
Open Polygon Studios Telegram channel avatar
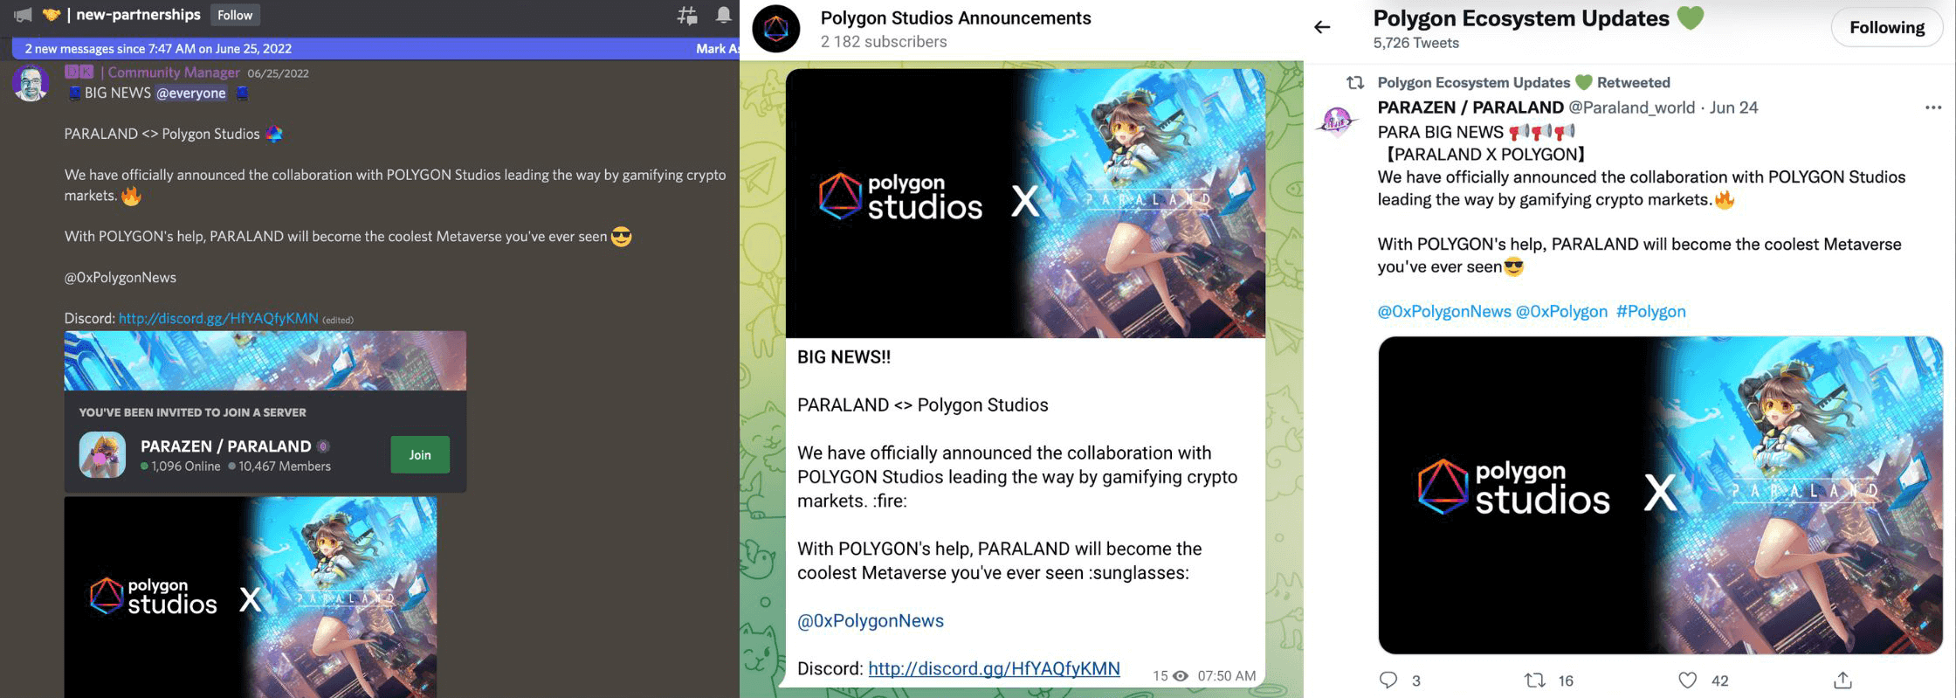[x=776, y=29]
